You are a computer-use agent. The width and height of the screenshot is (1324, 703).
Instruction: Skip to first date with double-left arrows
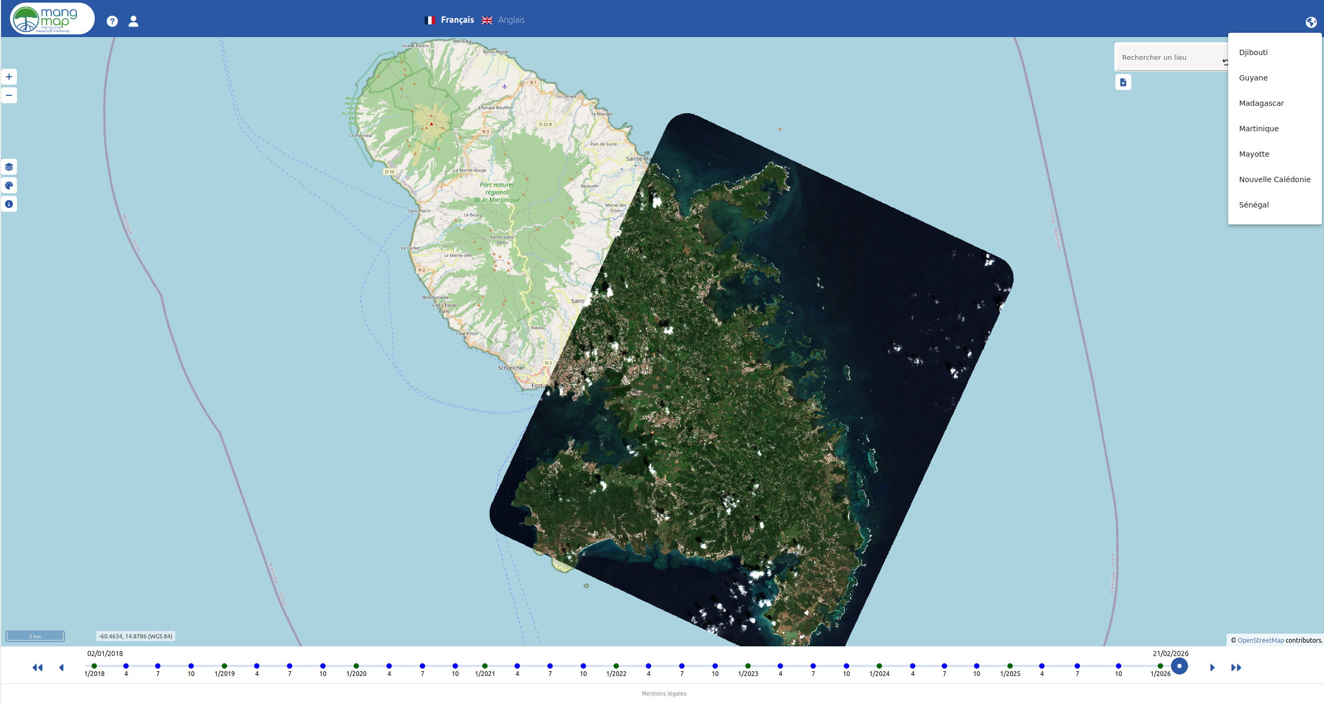point(37,668)
